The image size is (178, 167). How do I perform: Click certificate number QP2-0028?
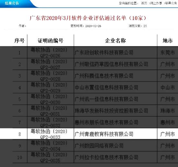click(50, 79)
